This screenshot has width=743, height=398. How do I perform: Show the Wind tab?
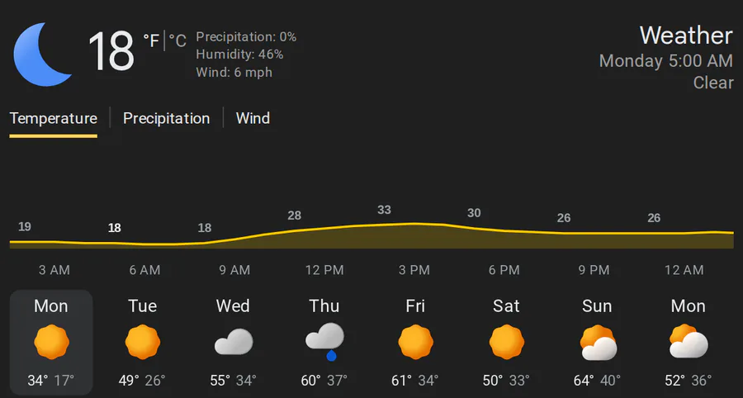coord(253,118)
